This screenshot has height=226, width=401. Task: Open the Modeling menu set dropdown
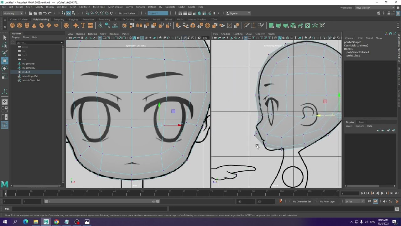pos(13,13)
